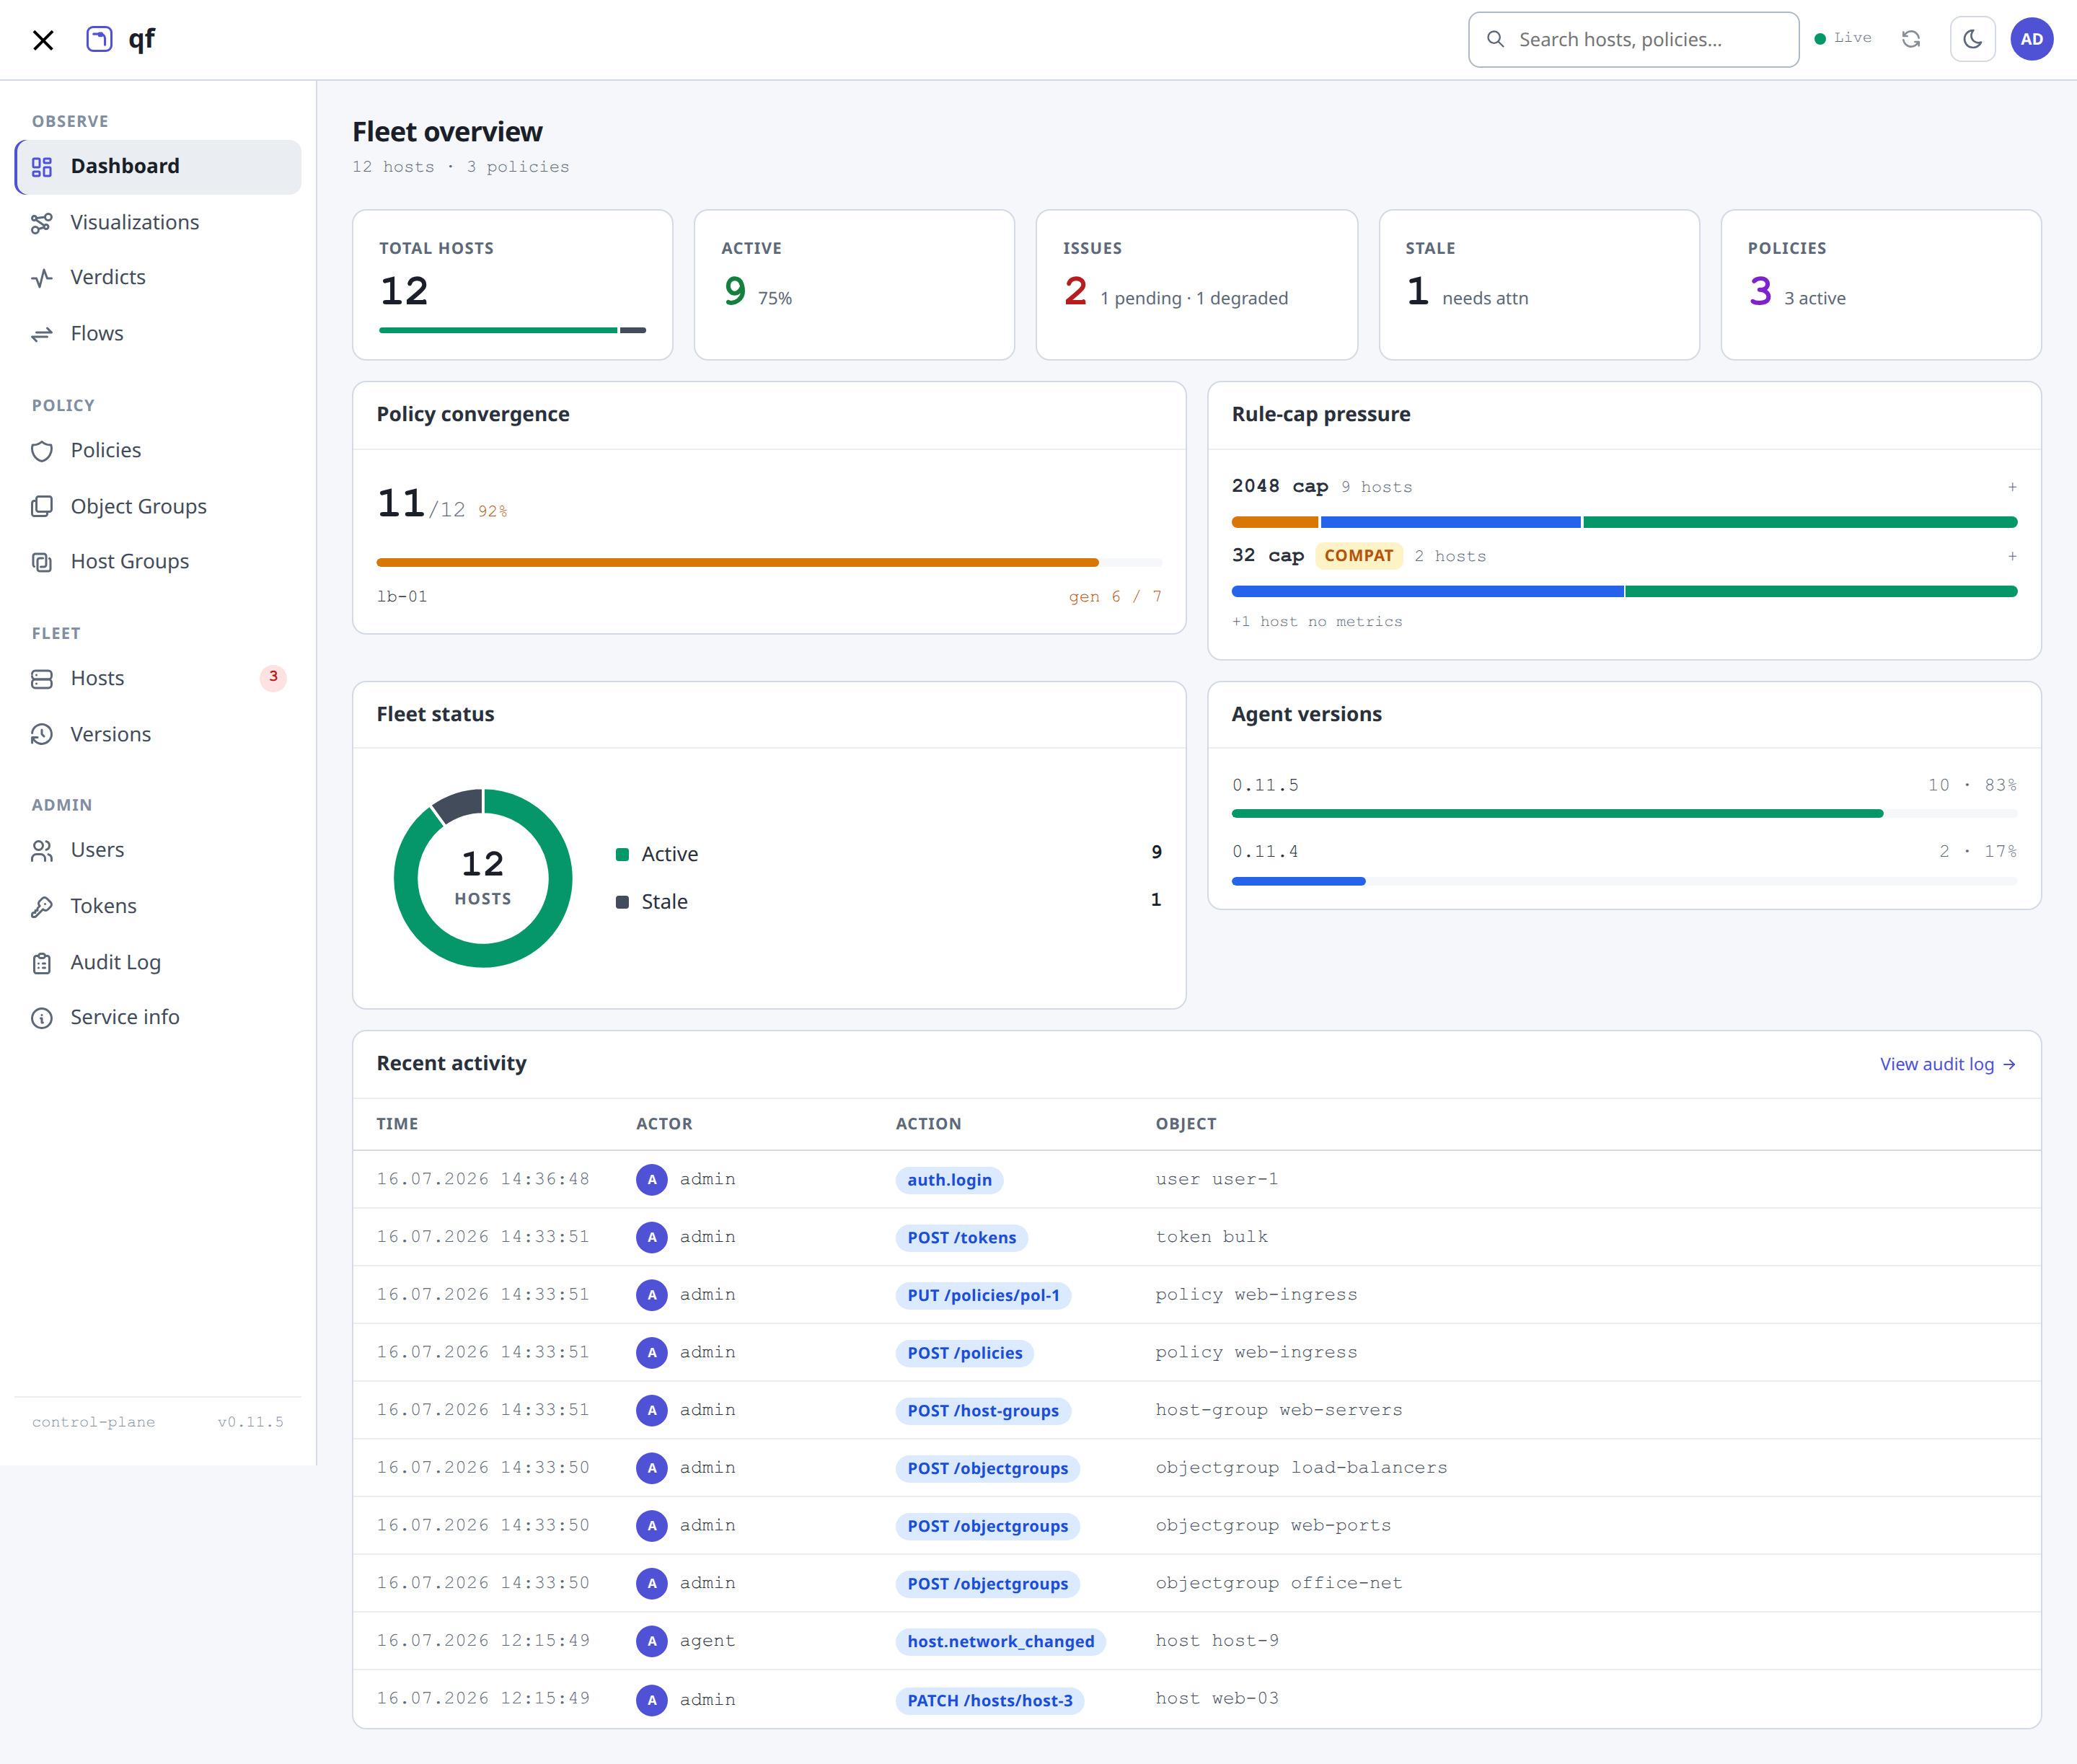Image resolution: width=2077 pixels, height=1764 pixels.
Task: Close the sidebar with the X icon
Action: (x=43, y=40)
